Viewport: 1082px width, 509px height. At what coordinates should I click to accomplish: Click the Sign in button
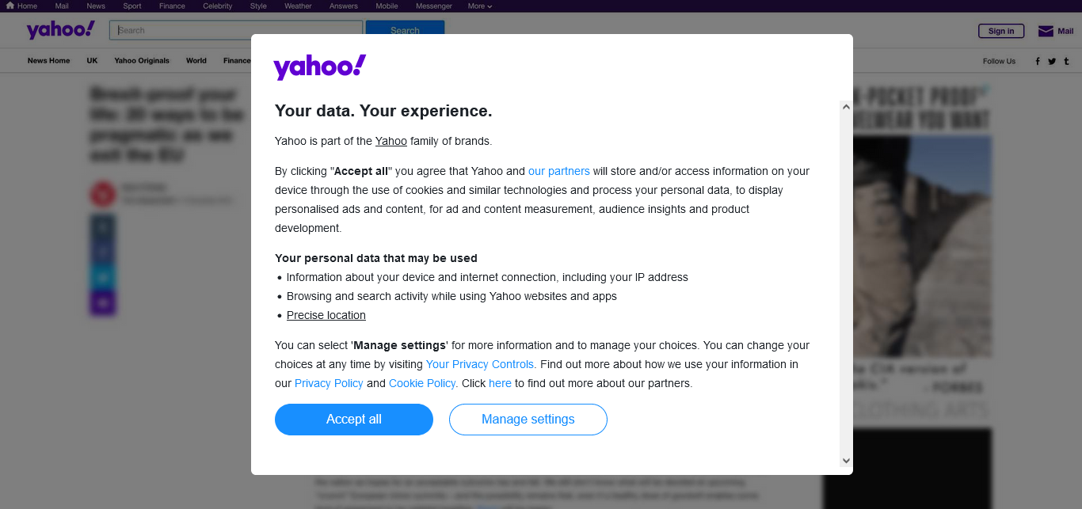tap(1001, 31)
